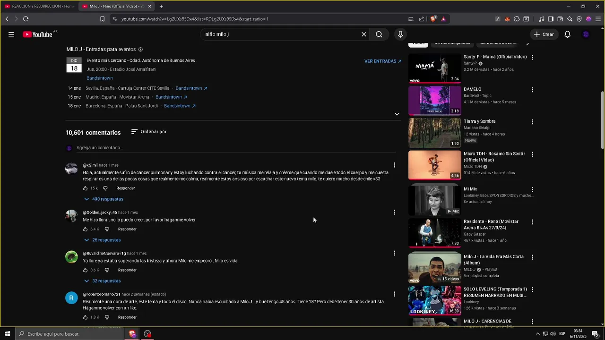Open the extensions puzzle menu
605x340 pixels.
click(517, 19)
